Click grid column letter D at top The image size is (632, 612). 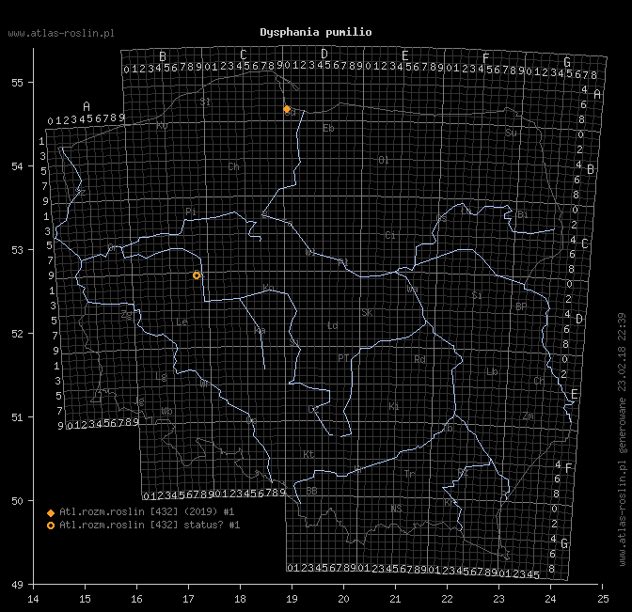[x=324, y=54]
